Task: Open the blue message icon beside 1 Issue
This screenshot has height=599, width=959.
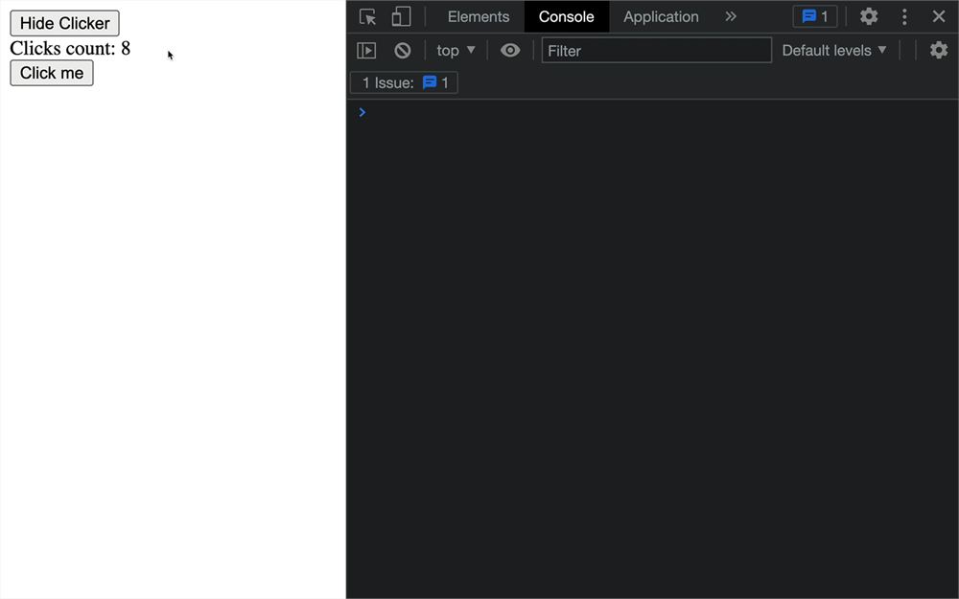Action: pyautogui.click(x=430, y=82)
